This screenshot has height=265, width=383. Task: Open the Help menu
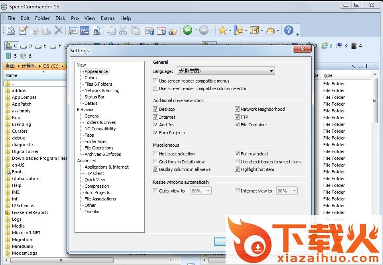(126, 18)
